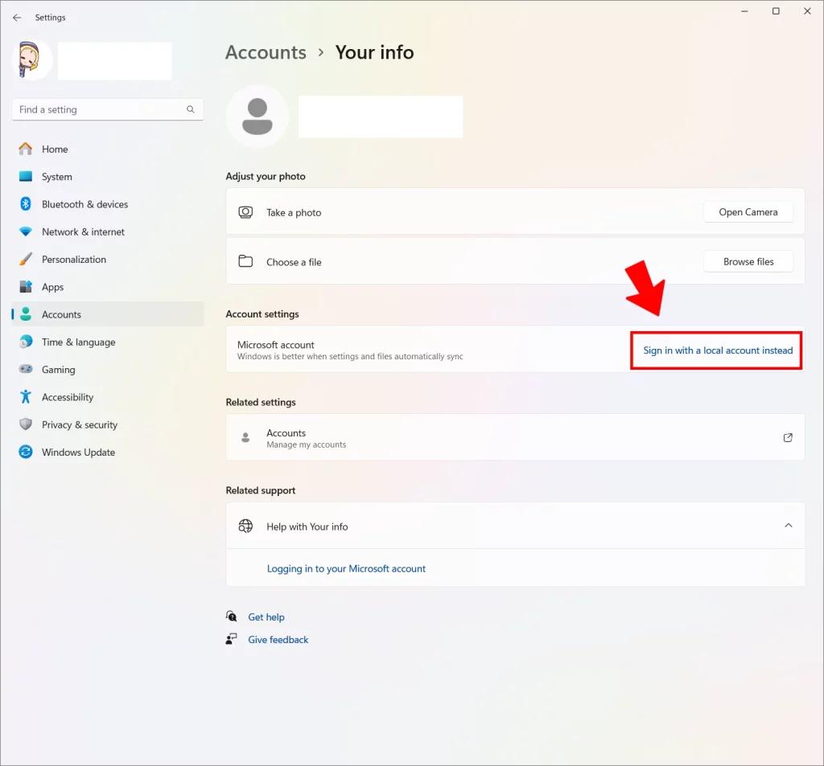Image resolution: width=824 pixels, height=766 pixels.
Task: Click the sidebar user avatar picture
Action: [31, 59]
